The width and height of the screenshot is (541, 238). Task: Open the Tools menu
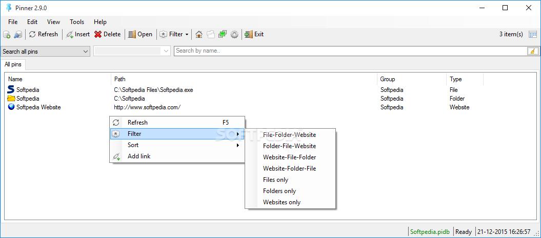pos(77,21)
